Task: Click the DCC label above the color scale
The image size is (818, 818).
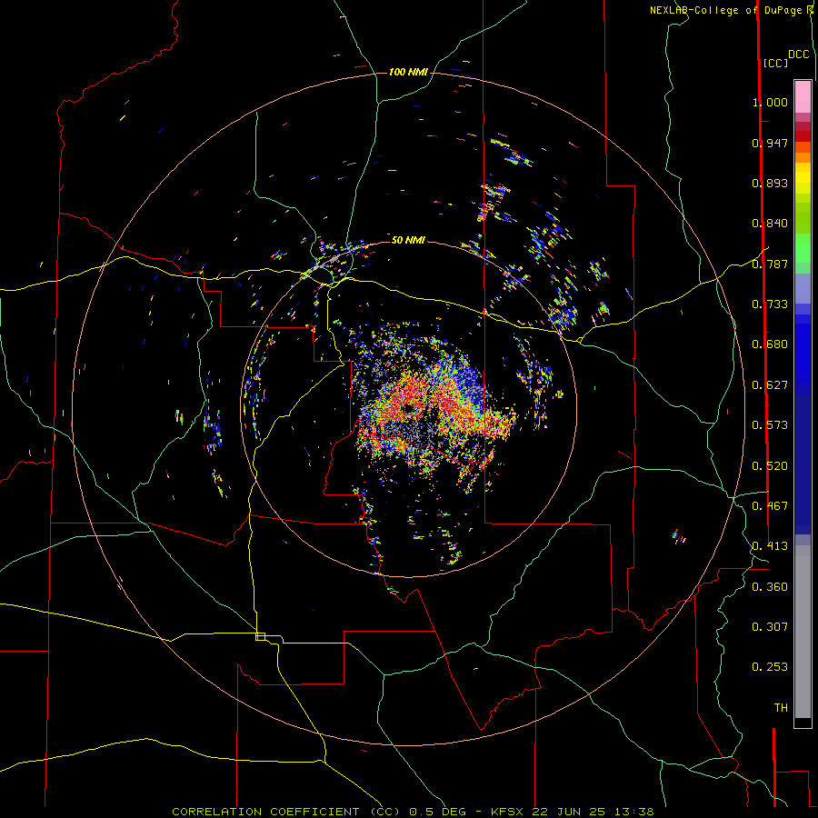Action: pos(798,55)
